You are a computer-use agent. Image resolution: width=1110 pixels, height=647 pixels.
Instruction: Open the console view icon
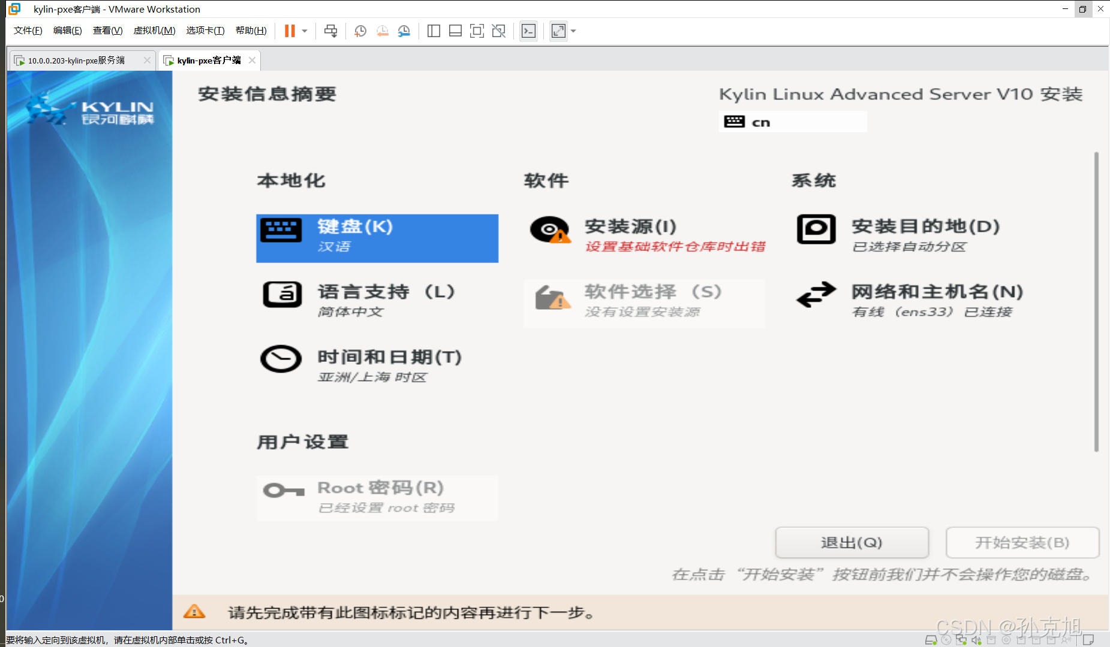click(x=528, y=31)
